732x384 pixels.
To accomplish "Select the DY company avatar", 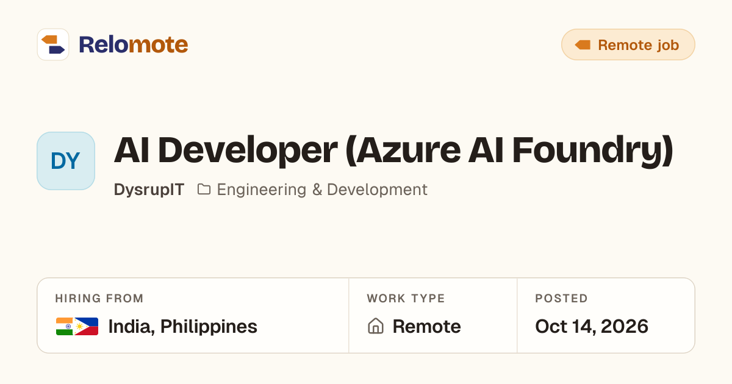I will click(x=66, y=161).
